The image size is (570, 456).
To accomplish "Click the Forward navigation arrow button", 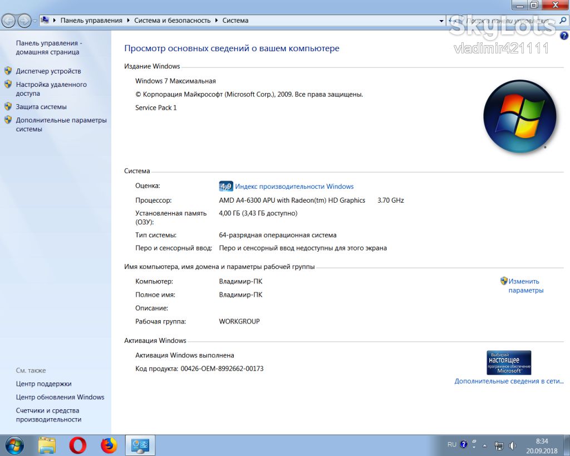I will pyautogui.click(x=24, y=21).
